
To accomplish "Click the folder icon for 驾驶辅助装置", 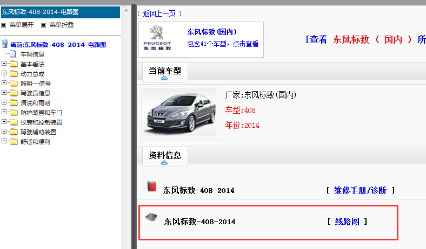I will click(14, 132).
